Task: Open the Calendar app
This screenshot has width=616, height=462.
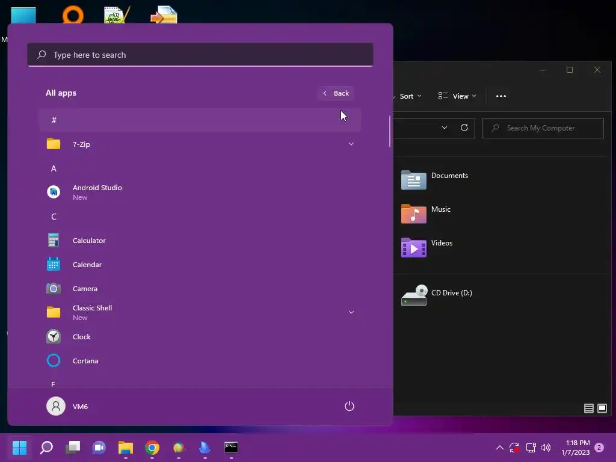Action: 200,265
